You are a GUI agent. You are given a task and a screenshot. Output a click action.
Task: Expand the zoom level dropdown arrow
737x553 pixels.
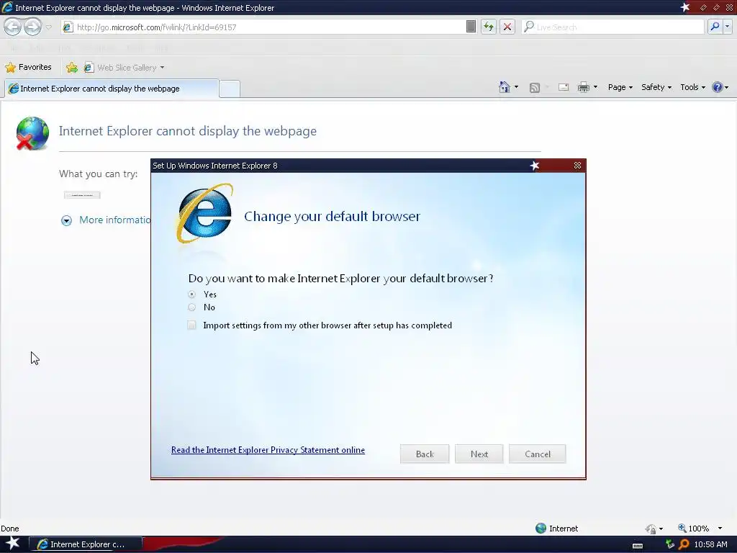pos(720,529)
